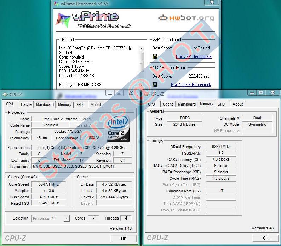Select Memory tab in right CPU-Z
The image size is (281, 246).
207,103
